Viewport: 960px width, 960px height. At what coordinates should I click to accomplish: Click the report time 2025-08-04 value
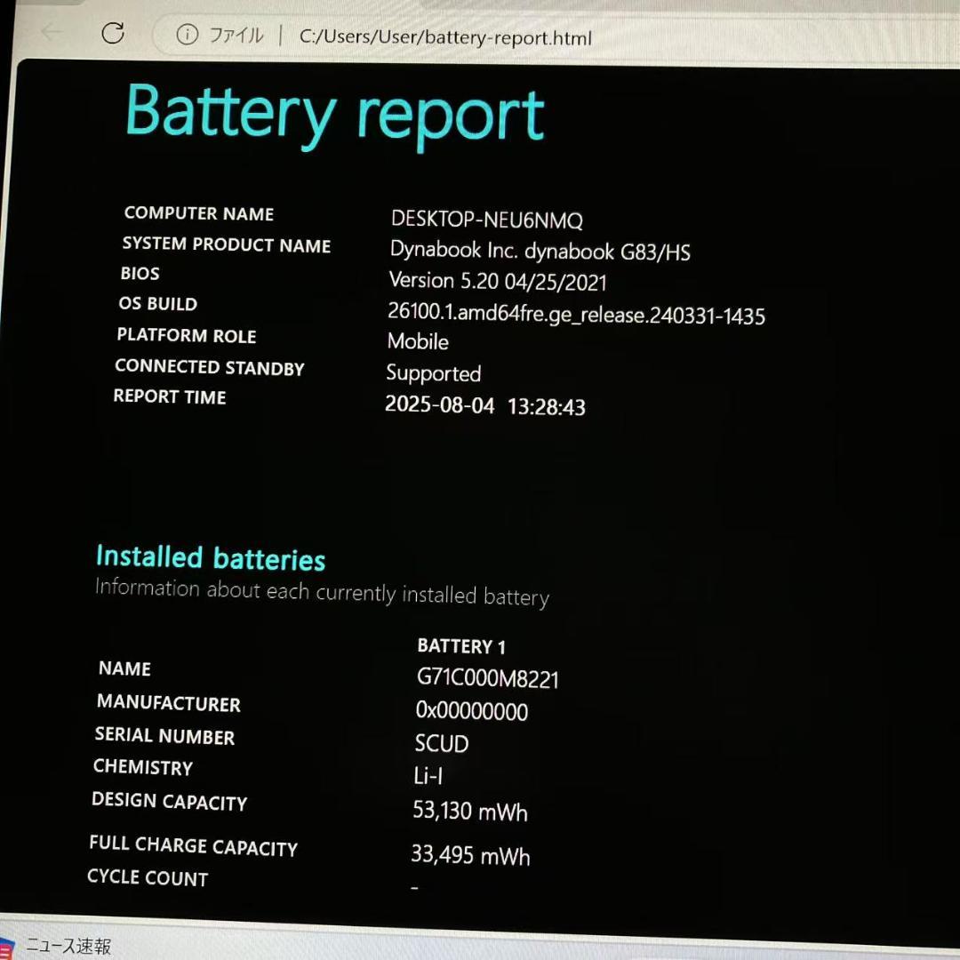[486, 406]
